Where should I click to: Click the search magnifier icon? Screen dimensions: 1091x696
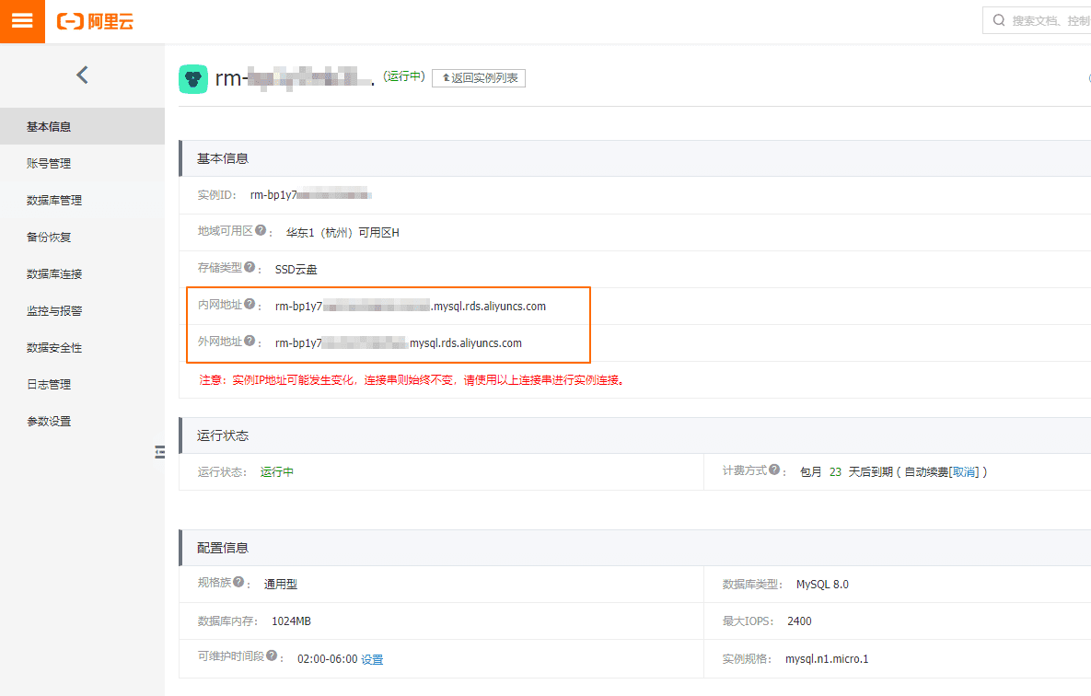point(998,20)
